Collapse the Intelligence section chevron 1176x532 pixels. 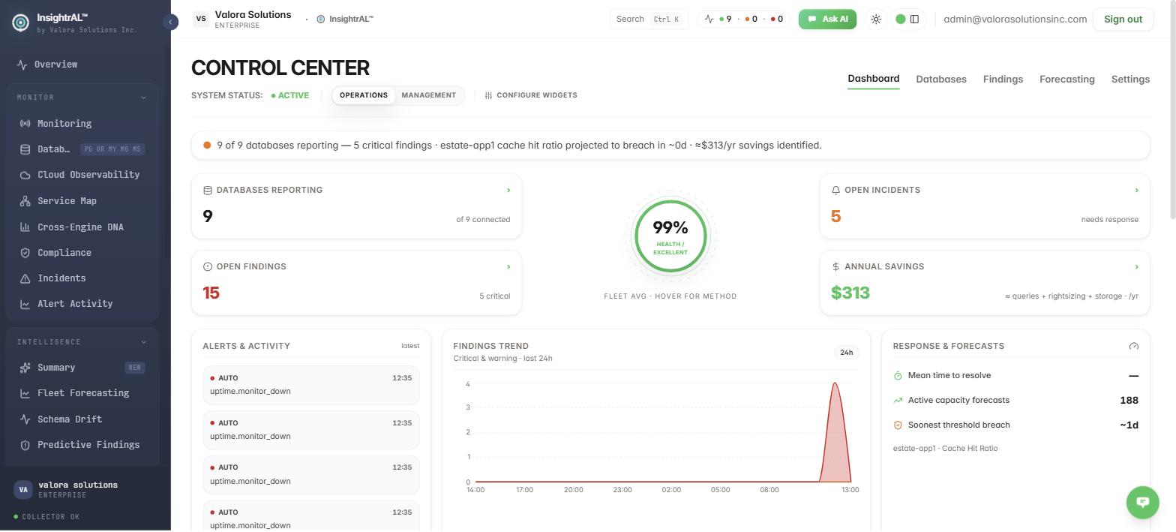[143, 342]
